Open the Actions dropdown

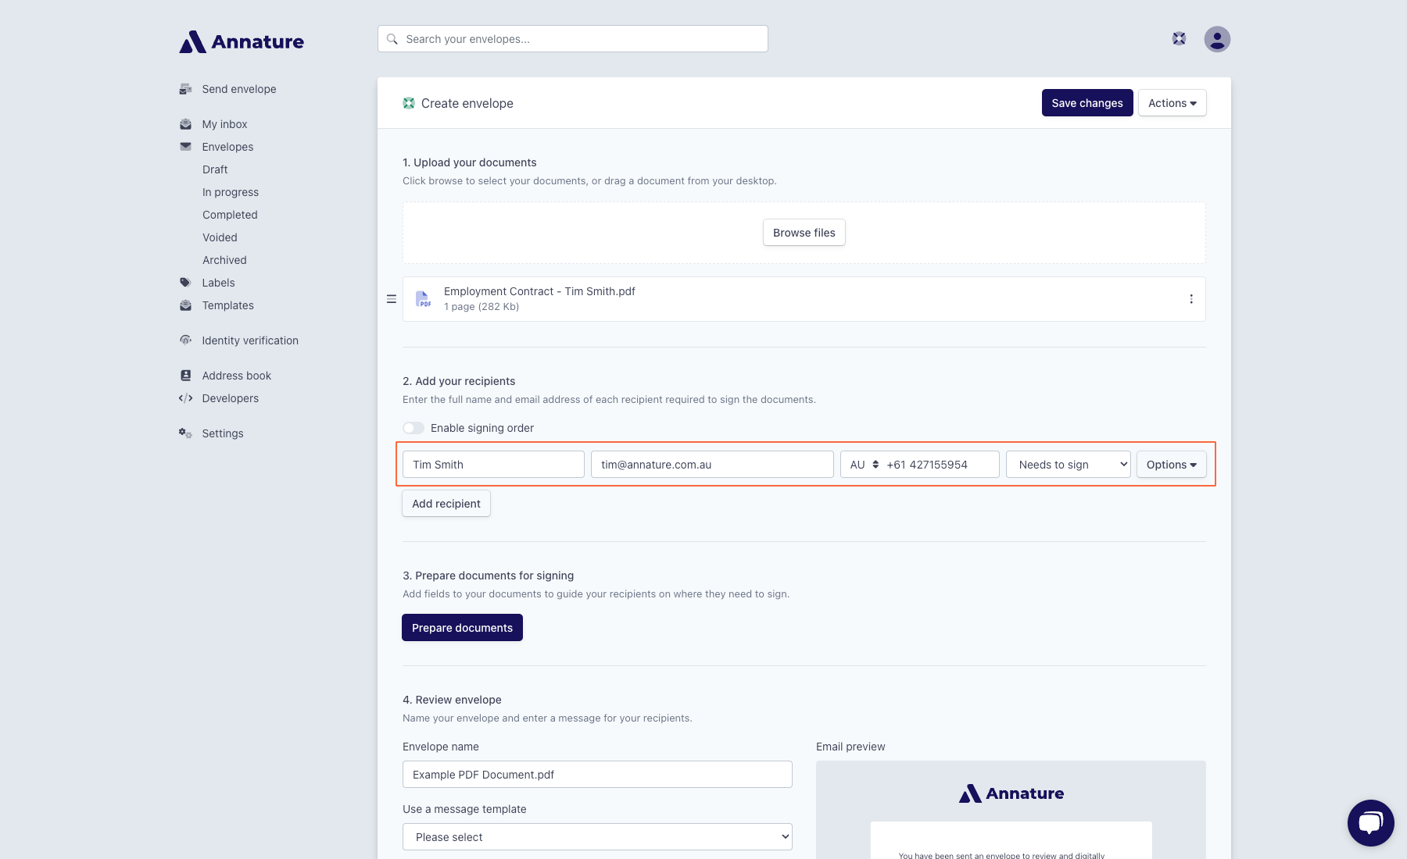tap(1172, 103)
